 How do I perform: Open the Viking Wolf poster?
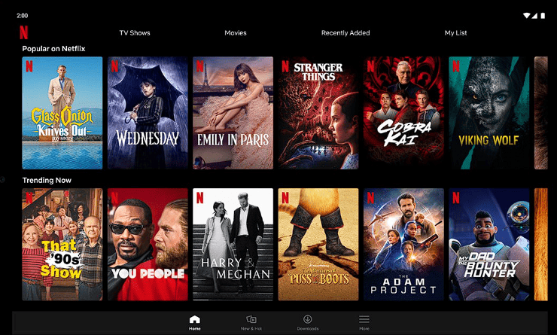489,113
